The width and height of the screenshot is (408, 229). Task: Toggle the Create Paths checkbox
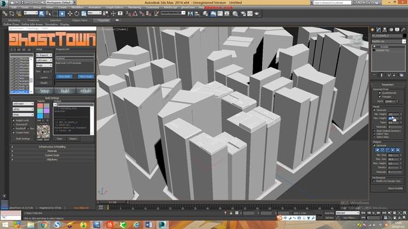[x=13, y=132]
